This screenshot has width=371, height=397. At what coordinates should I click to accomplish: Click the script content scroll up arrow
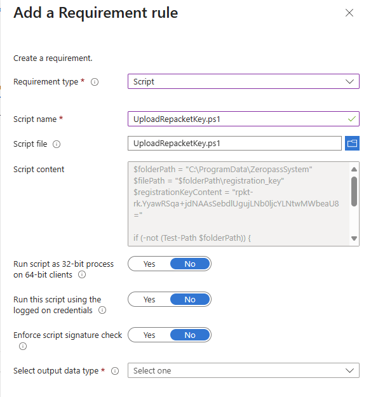354,170
